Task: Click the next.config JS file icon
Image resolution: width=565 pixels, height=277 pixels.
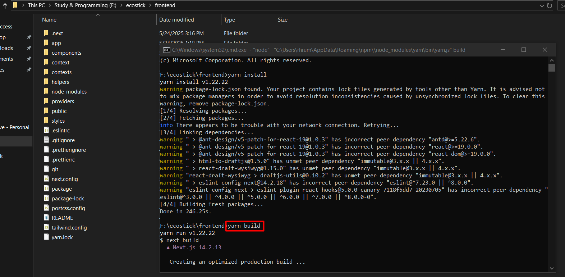Action: (x=46, y=179)
